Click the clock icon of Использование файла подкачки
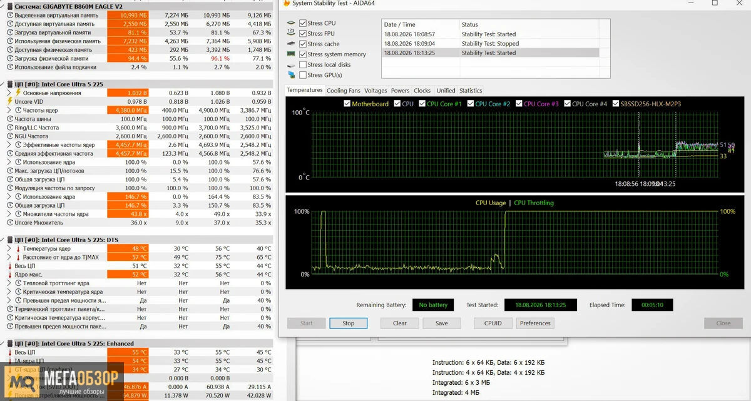 pos(9,67)
